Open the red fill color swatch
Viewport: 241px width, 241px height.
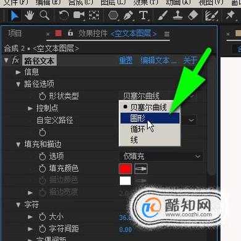[125, 169]
